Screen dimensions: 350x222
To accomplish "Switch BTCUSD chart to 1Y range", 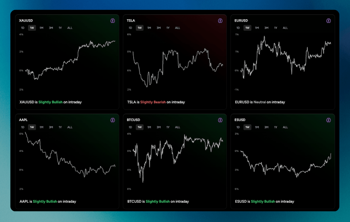I will (168, 127).
